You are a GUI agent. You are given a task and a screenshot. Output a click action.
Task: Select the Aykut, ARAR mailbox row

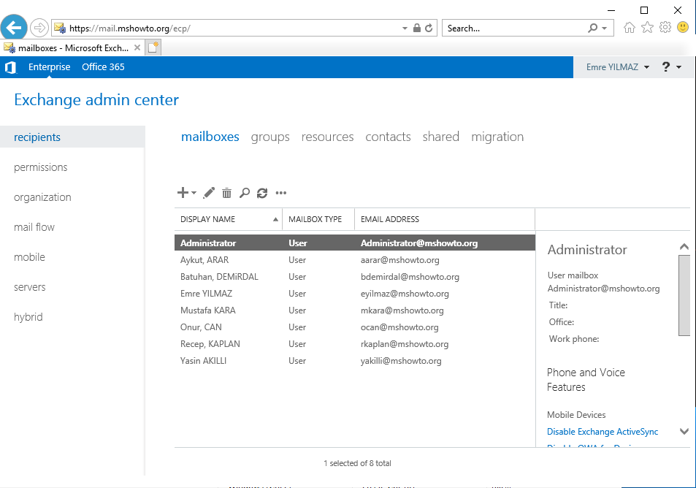coord(355,260)
